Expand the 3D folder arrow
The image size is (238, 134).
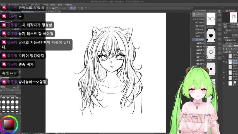[x=195, y=36]
